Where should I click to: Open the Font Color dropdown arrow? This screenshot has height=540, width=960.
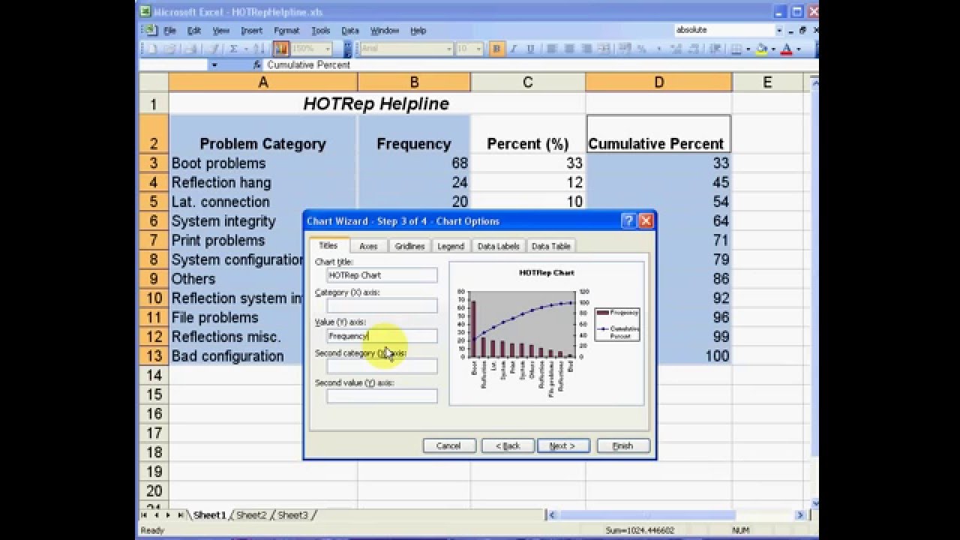798,49
